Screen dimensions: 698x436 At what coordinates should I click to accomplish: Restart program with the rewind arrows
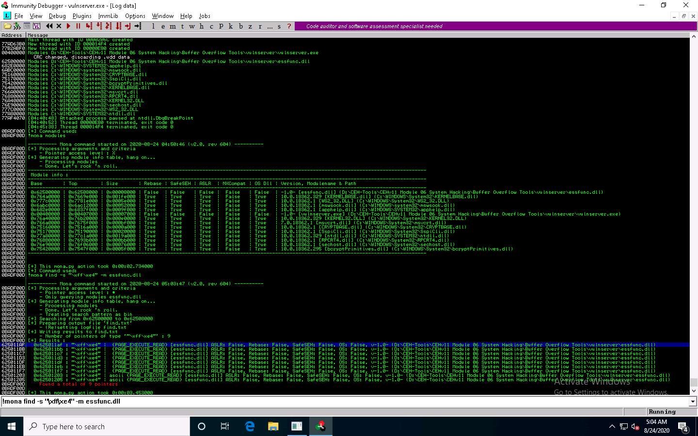pos(49,26)
